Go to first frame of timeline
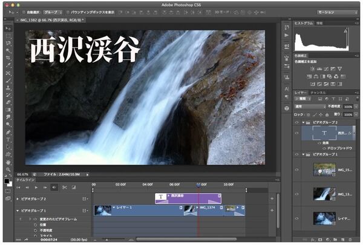Viewport: 363px width, 245px height. click(18, 188)
